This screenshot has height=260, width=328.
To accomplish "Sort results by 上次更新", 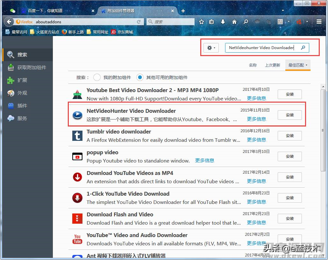I will point(272,65).
